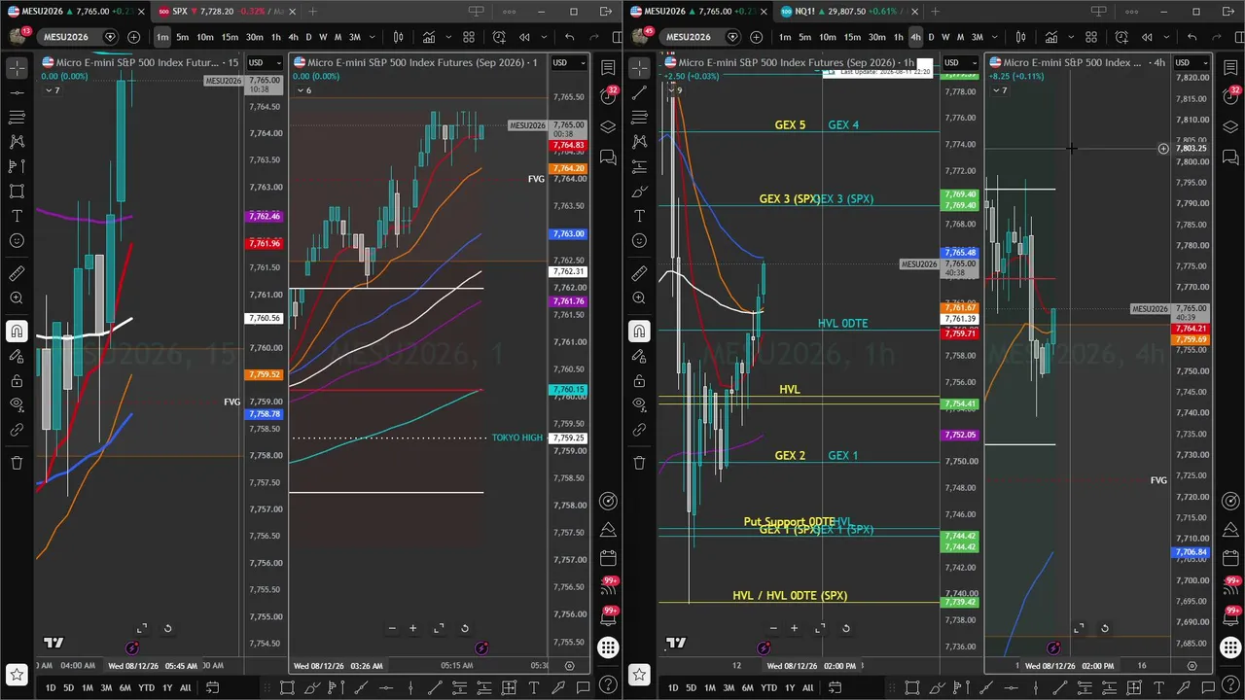Remove objects trash icon in left window

(17, 463)
